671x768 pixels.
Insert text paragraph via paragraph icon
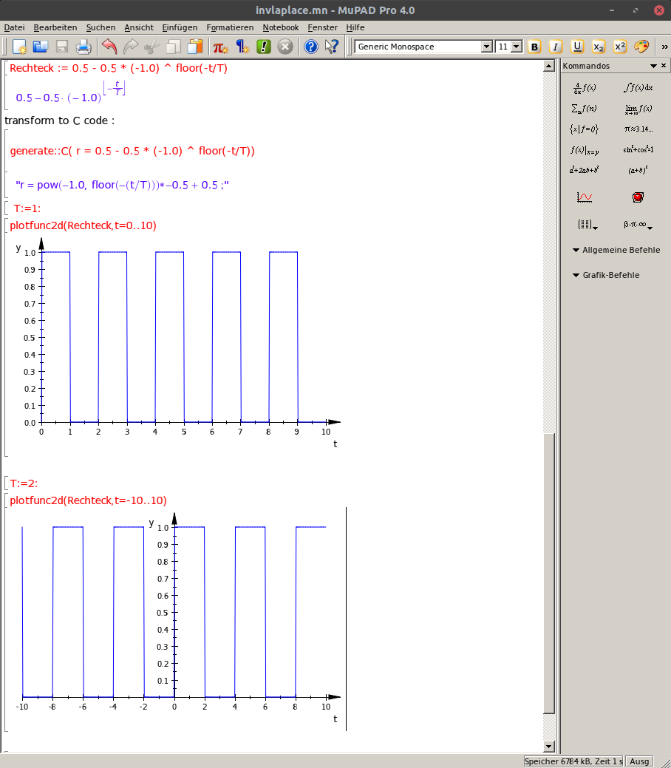(242, 47)
